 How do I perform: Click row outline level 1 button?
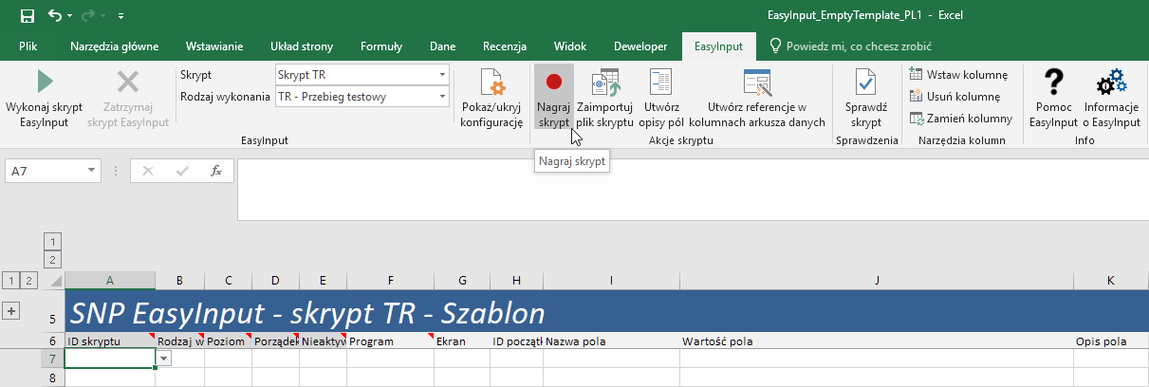10,280
